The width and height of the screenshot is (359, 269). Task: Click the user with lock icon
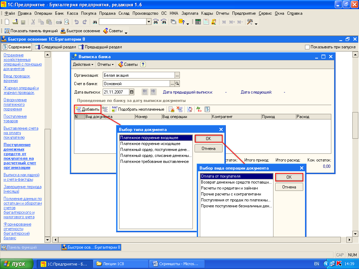pos(214,22)
